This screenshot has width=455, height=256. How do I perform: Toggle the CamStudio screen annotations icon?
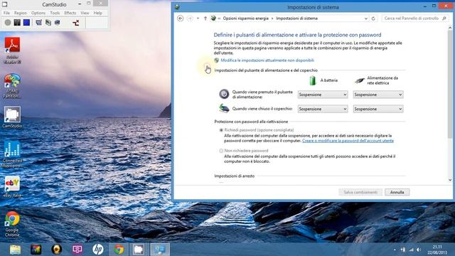38,22
